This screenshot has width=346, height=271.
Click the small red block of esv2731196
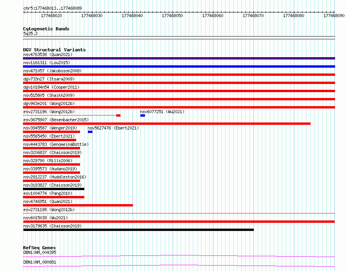pyautogui.click(x=118, y=115)
